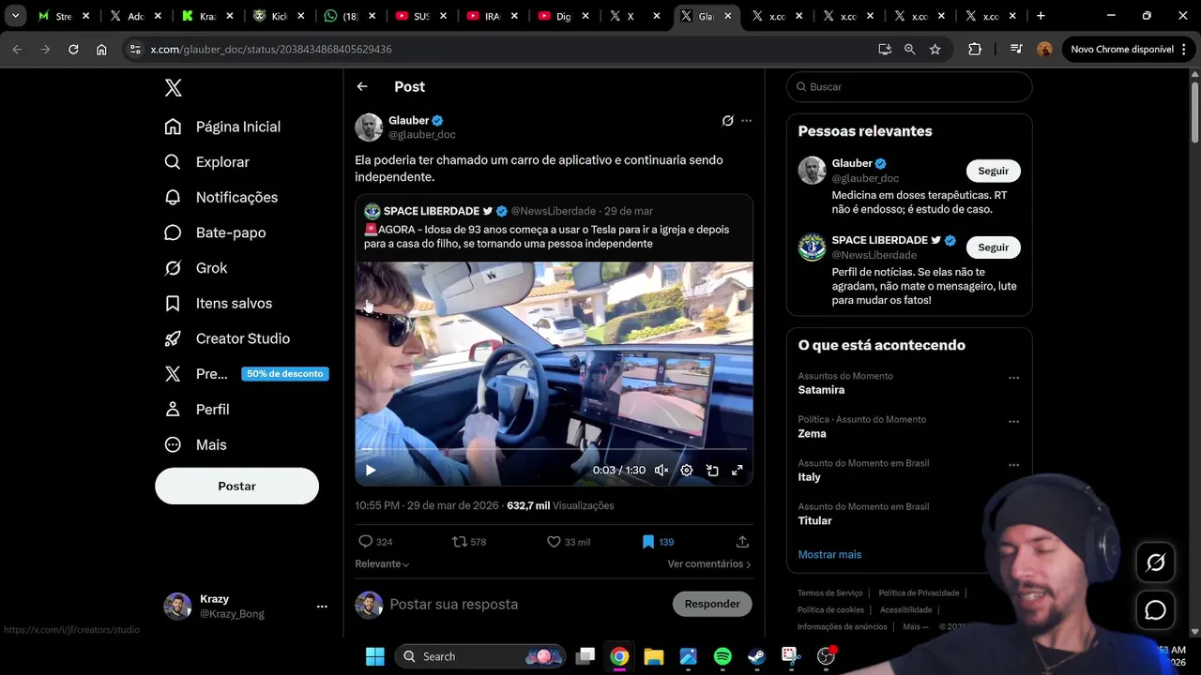The width and height of the screenshot is (1201, 675).
Task: Switch to the WhatsApp (18) tab
Action: click(x=350, y=16)
